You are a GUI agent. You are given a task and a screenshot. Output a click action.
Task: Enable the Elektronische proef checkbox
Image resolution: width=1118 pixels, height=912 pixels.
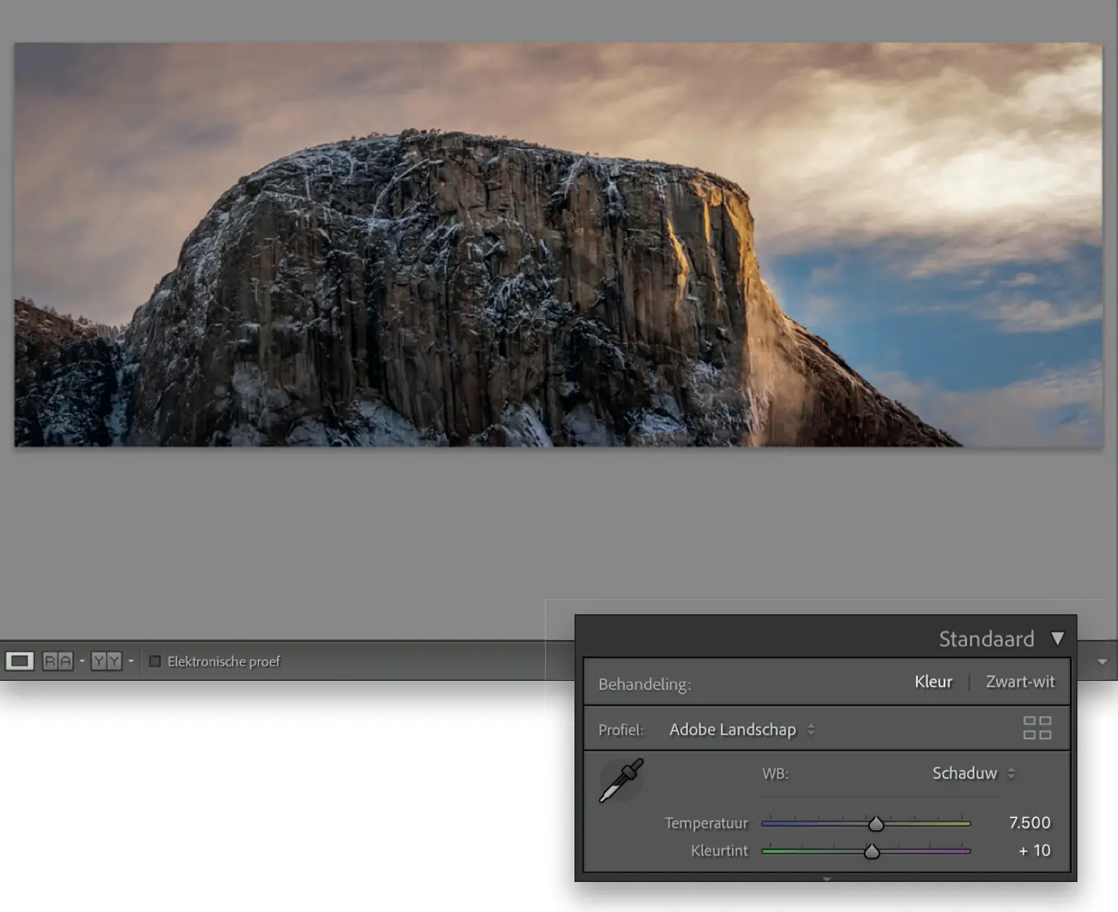[155, 661]
